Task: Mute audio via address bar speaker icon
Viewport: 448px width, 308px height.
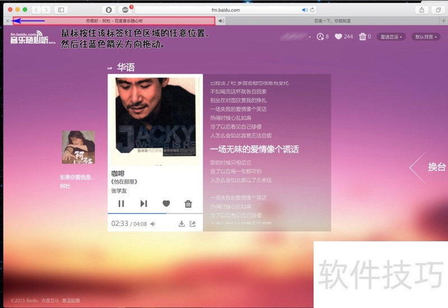Action: click(305, 10)
